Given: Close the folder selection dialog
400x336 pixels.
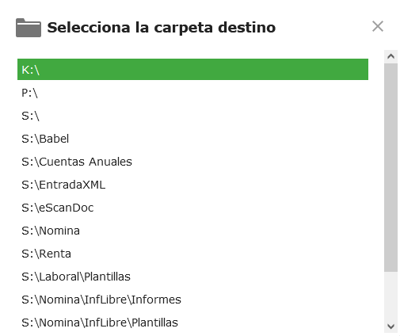Looking at the screenshot, I should pyautogui.click(x=378, y=26).
